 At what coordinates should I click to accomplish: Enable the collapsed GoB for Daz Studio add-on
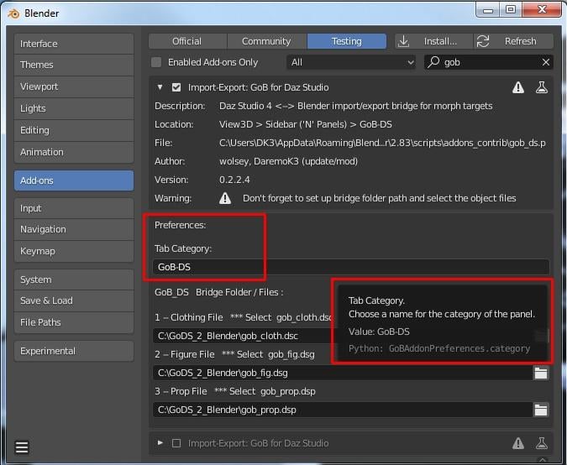(x=176, y=443)
